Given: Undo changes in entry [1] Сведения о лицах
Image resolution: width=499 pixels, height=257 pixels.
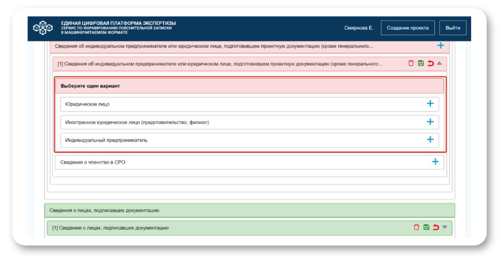Looking at the screenshot, I should 436,228.
